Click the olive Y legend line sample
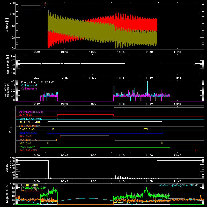The height and width of the screenshot is (207, 207). [x=31, y=9]
